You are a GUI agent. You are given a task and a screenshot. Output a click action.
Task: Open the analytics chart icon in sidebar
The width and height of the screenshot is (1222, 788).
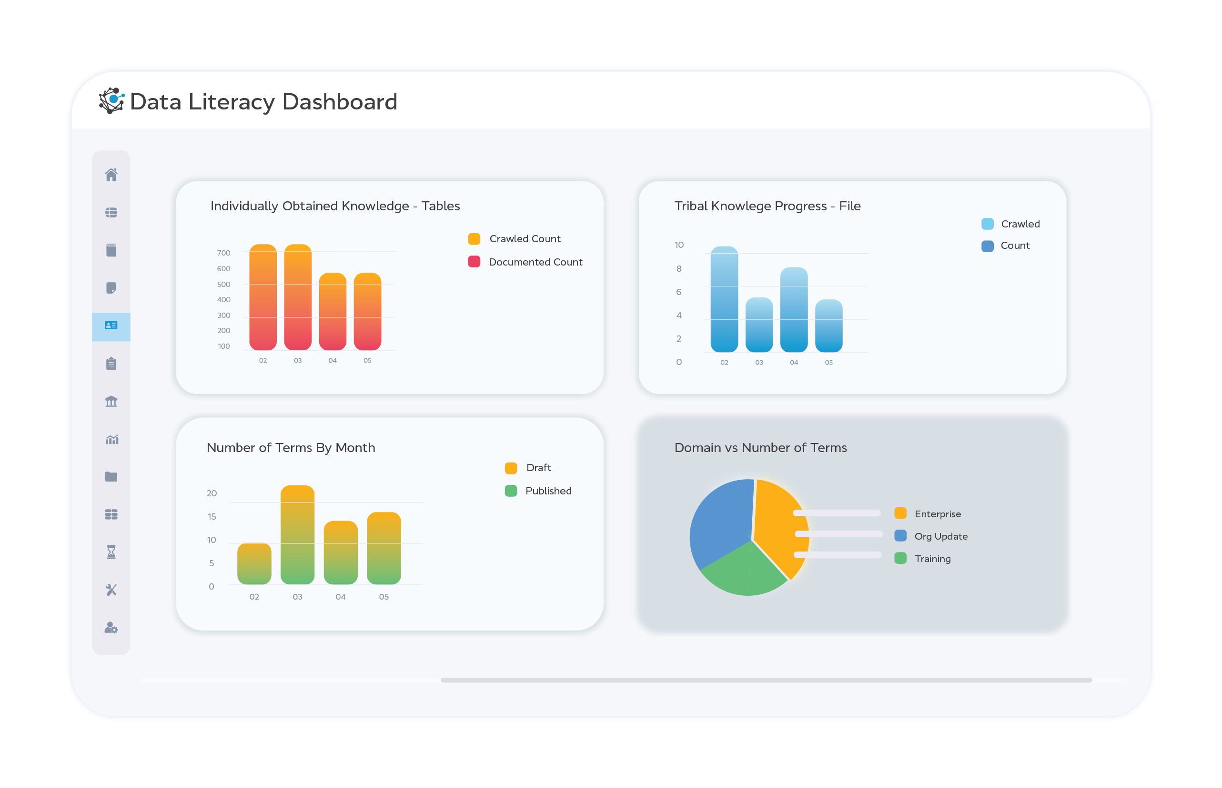click(x=111, y=439)
